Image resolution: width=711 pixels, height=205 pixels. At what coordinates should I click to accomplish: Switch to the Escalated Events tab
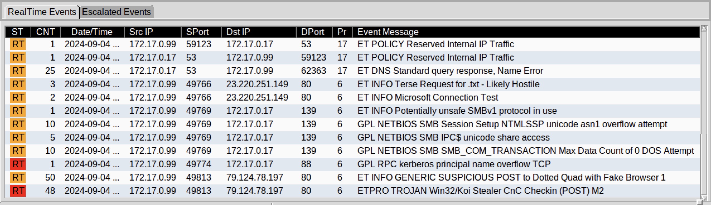tap(116, 12)
